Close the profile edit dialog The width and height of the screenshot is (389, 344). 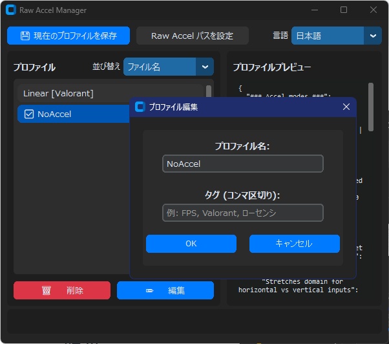pyautogui.click(x=346, y=107)
